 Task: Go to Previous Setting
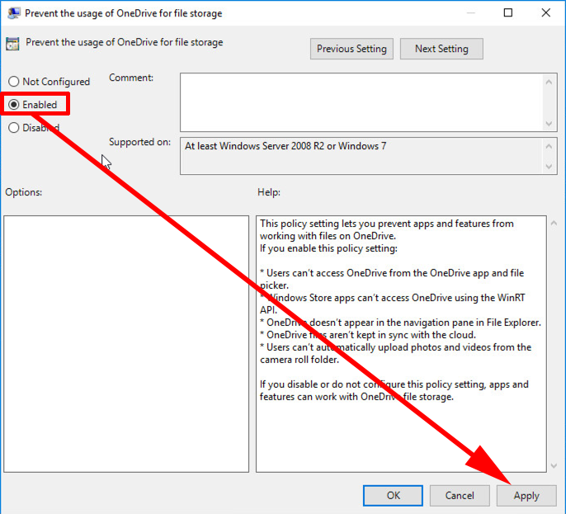[x=351, y=49]
